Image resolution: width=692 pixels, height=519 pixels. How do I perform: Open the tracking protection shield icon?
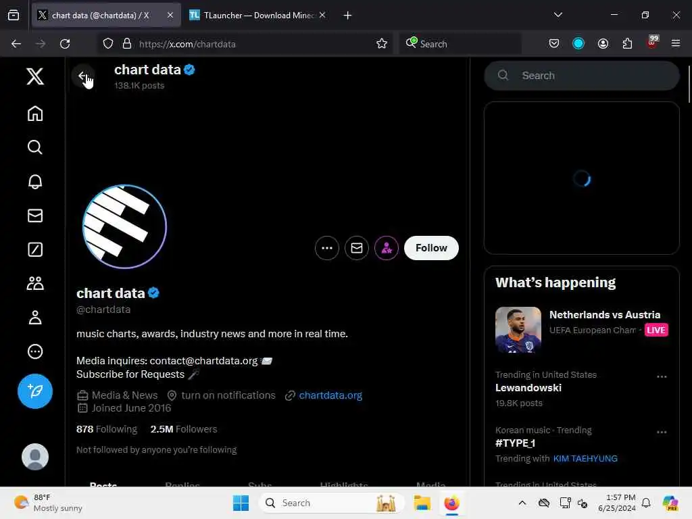click(108, 44)
